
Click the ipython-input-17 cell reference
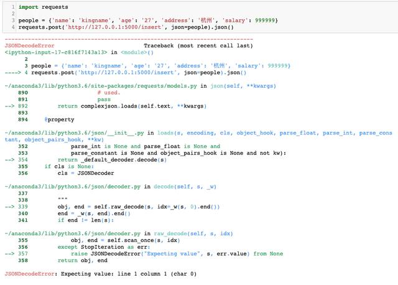click(57, 52)
